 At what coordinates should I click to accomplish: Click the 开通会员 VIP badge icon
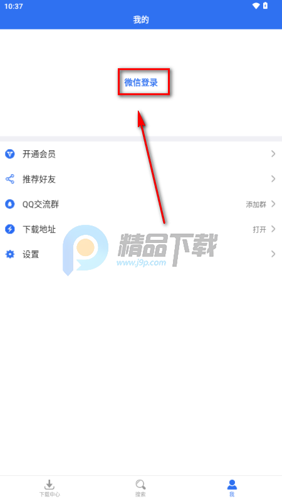pos(10,154)
